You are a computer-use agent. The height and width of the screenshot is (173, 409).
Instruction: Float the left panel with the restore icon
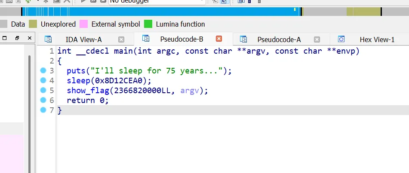(x=17, y=38)
